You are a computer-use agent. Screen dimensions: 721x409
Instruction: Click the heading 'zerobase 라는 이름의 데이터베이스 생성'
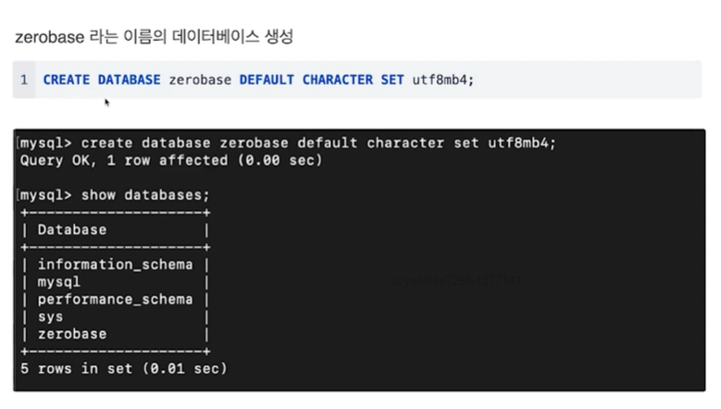(x=154, y=37)
